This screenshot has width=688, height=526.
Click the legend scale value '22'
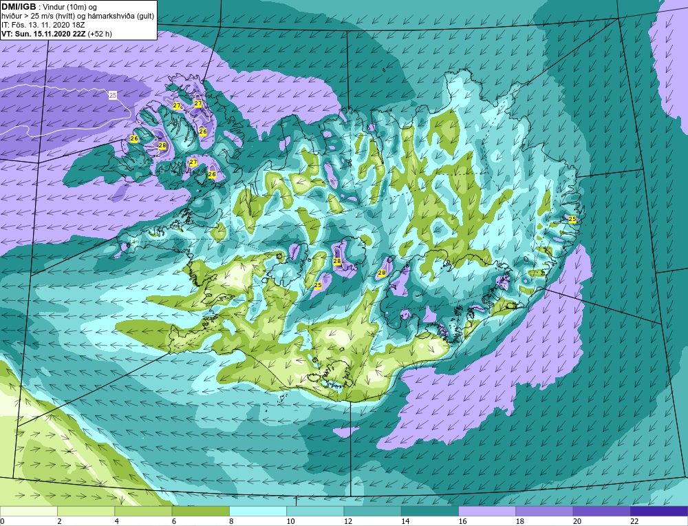(634, 521)
